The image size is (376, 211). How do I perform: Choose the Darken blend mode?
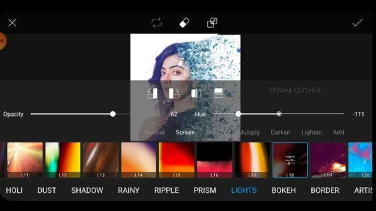coord(280,132)
